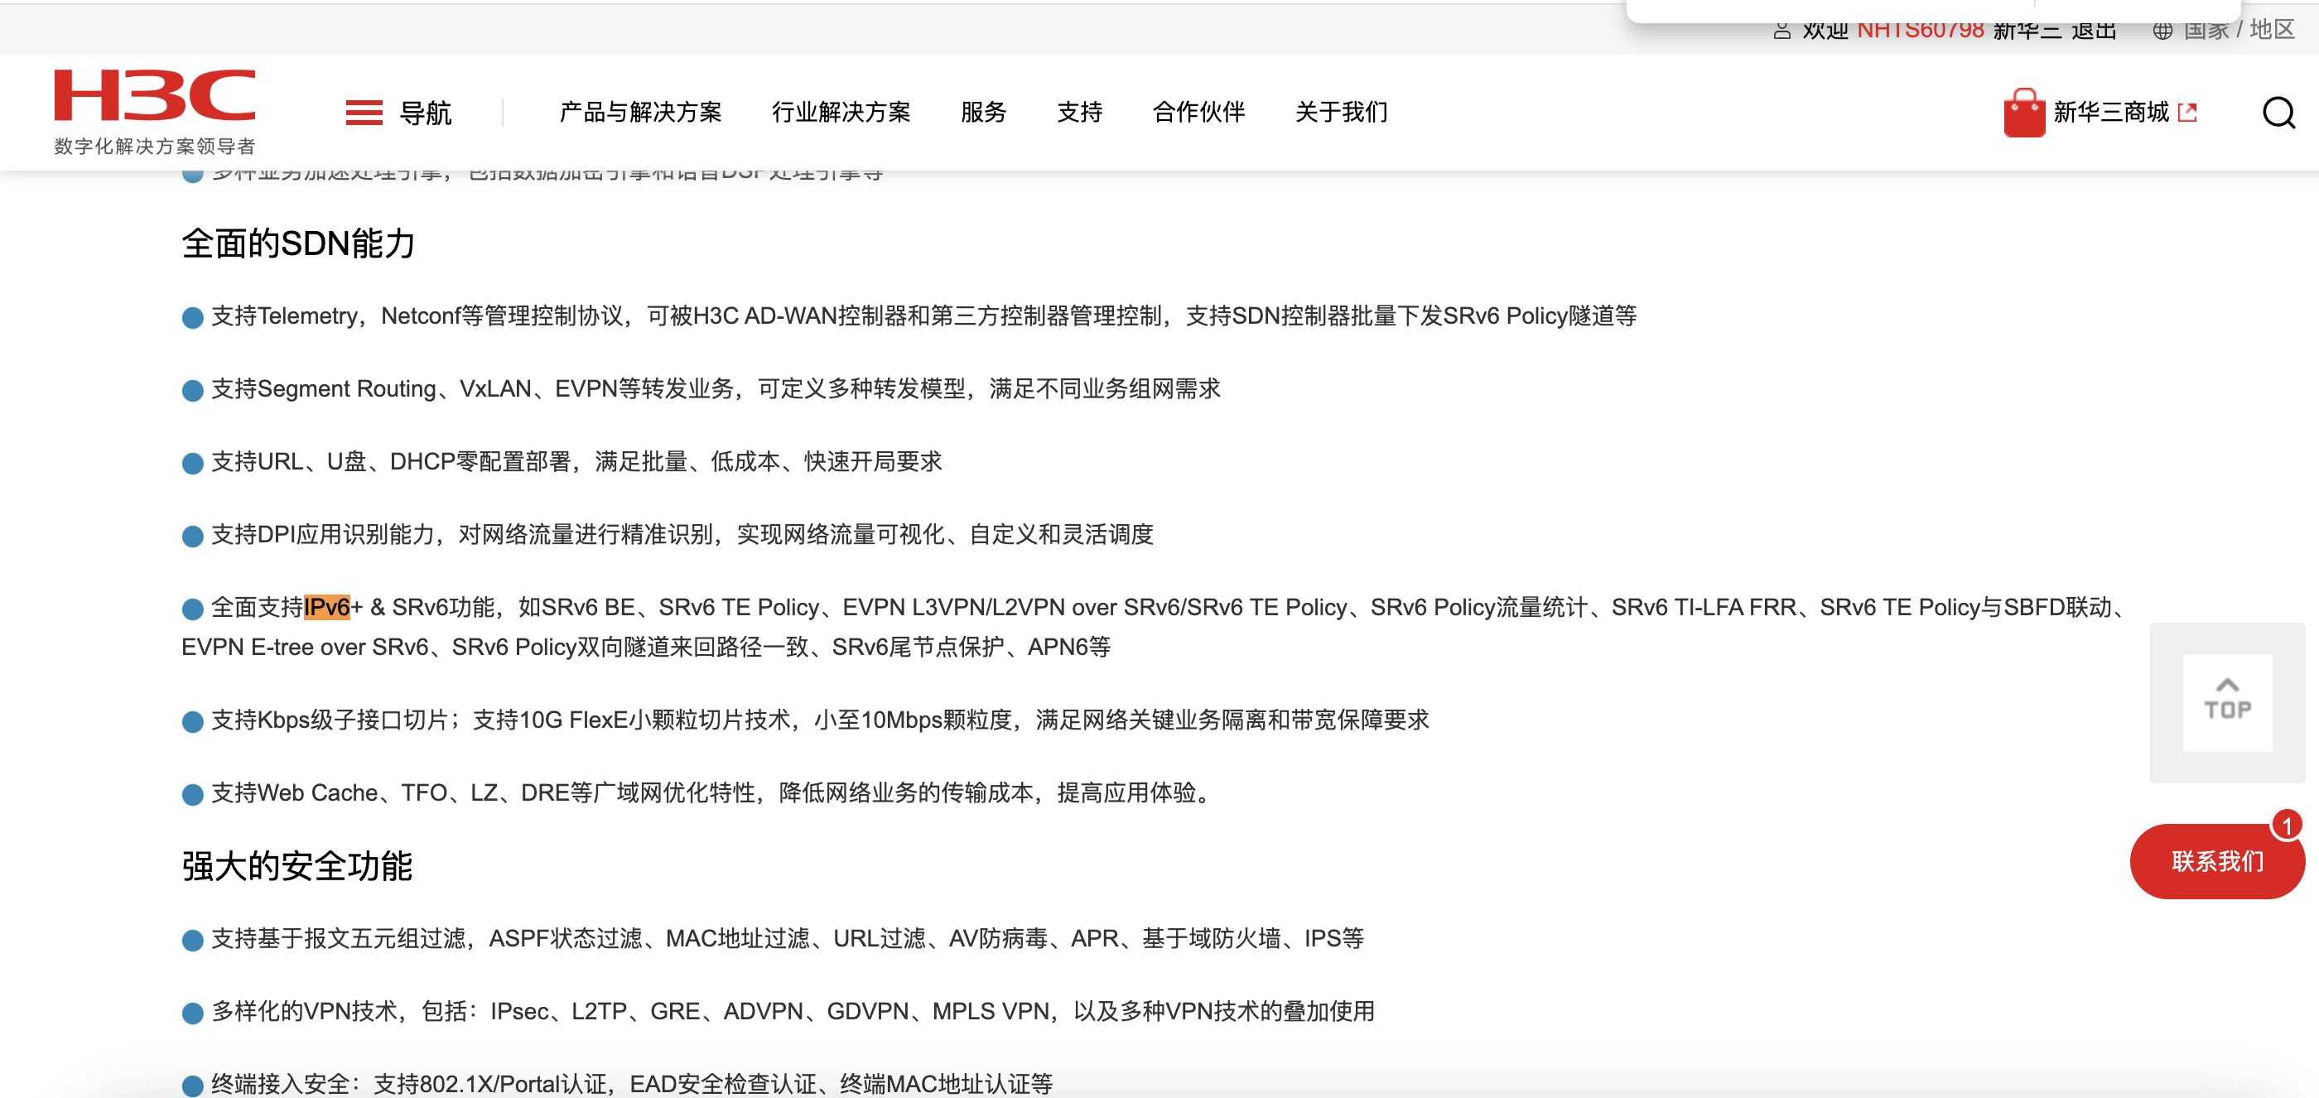Click the 联系我们 red button
2319x1098 pixels.
tap(2215, 862)
